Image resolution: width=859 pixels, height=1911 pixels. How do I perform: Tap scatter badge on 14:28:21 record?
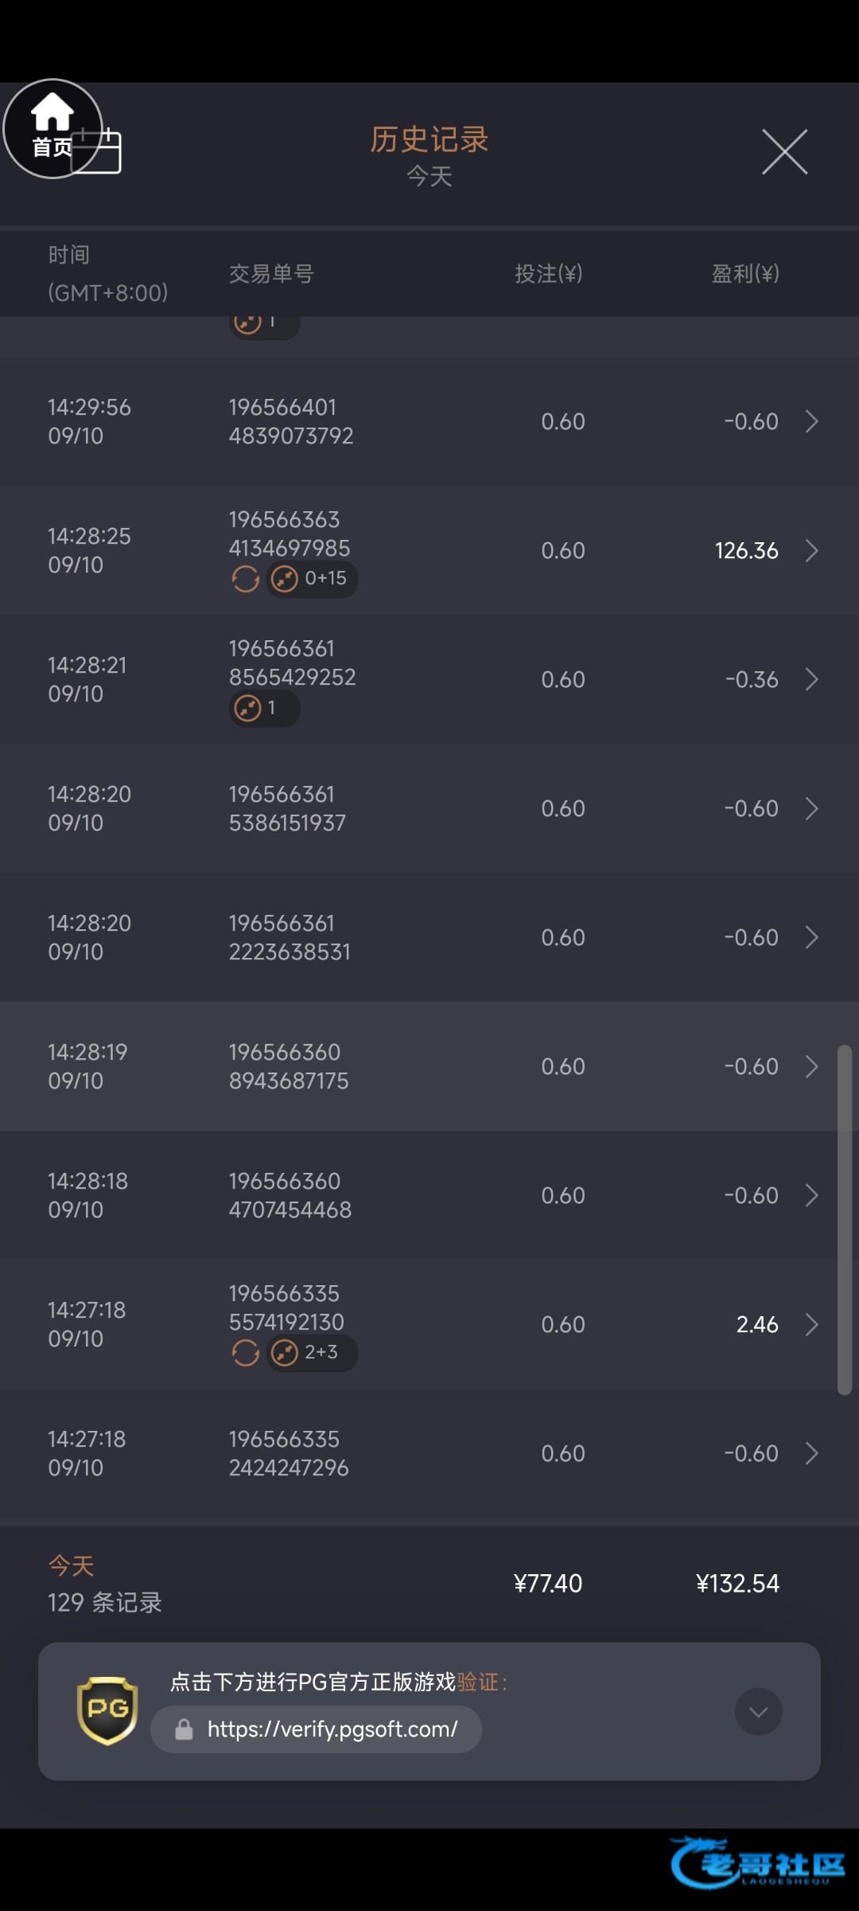click(264, 708)
